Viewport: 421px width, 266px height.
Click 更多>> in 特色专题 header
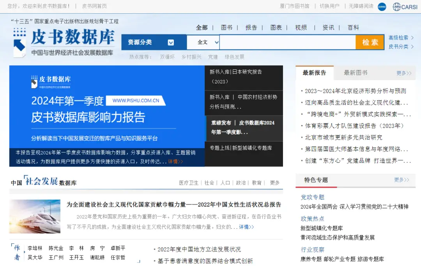pos(402,180)
